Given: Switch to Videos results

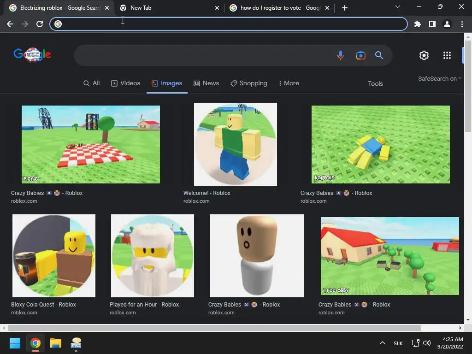Looking at the screenshot, I should click(125, 83).
